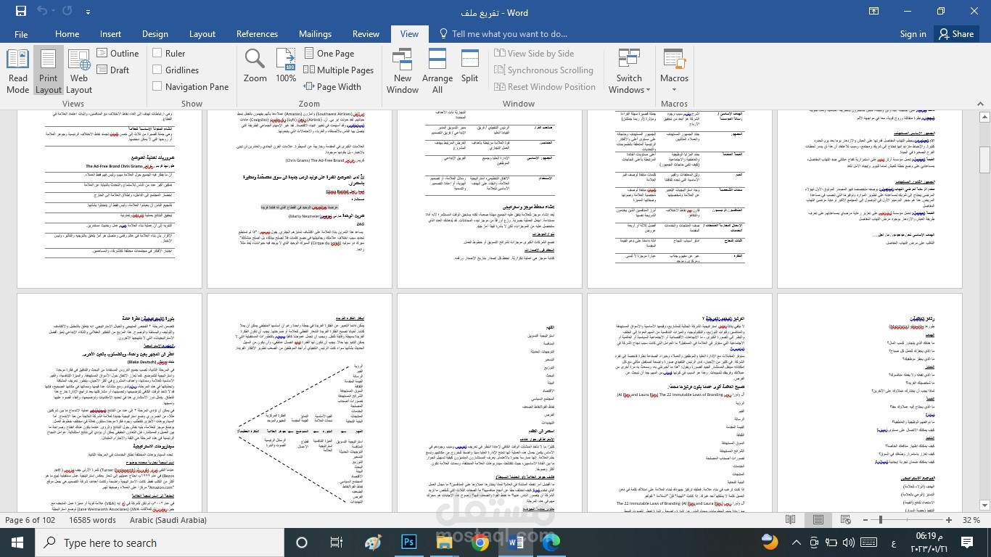This screenshot has height=557, width=991.
Task: Click the status bar Print Layout icon
Action: tap(818, 520)
